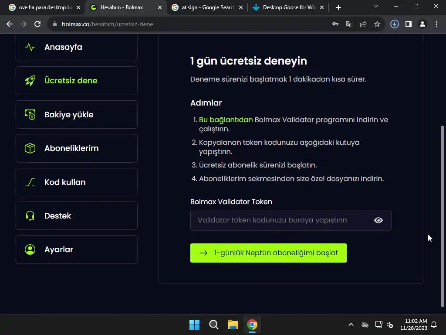Open the Ayarlar settings page
The height and width of the screenshot is (335, 446).
click(x=77, y=250)
